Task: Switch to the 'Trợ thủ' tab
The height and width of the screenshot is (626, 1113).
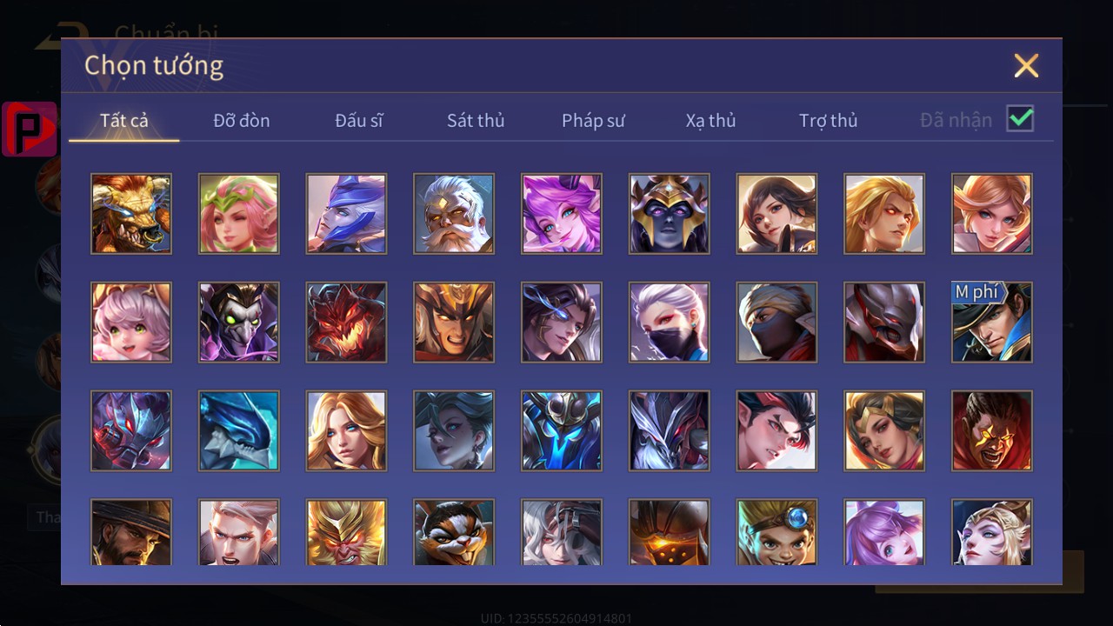Action: [x=828, y=121]
